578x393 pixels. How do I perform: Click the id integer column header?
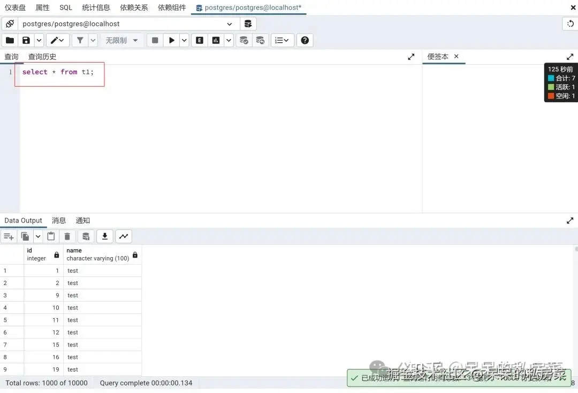click(x=43, y=255)
